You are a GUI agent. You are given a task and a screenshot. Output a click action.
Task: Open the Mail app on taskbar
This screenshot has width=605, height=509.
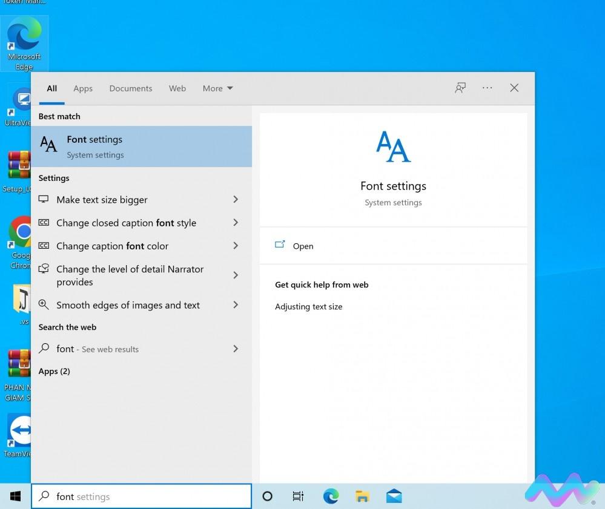click(x=394, y=496)
